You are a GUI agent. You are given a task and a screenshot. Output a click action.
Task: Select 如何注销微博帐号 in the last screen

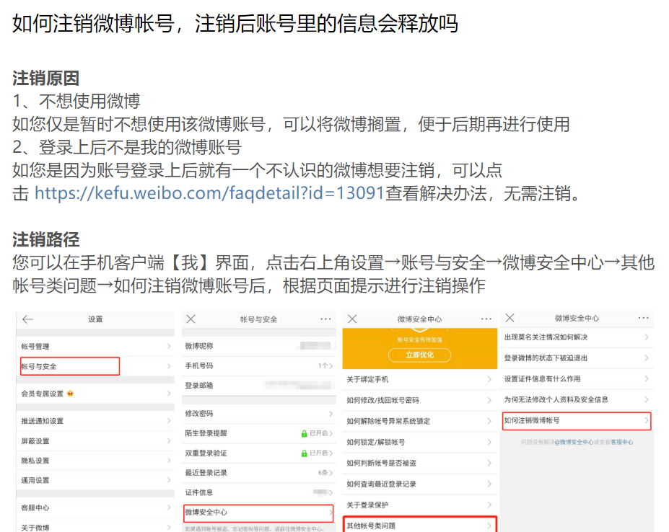pyautogui.click(x=577, y=421)
